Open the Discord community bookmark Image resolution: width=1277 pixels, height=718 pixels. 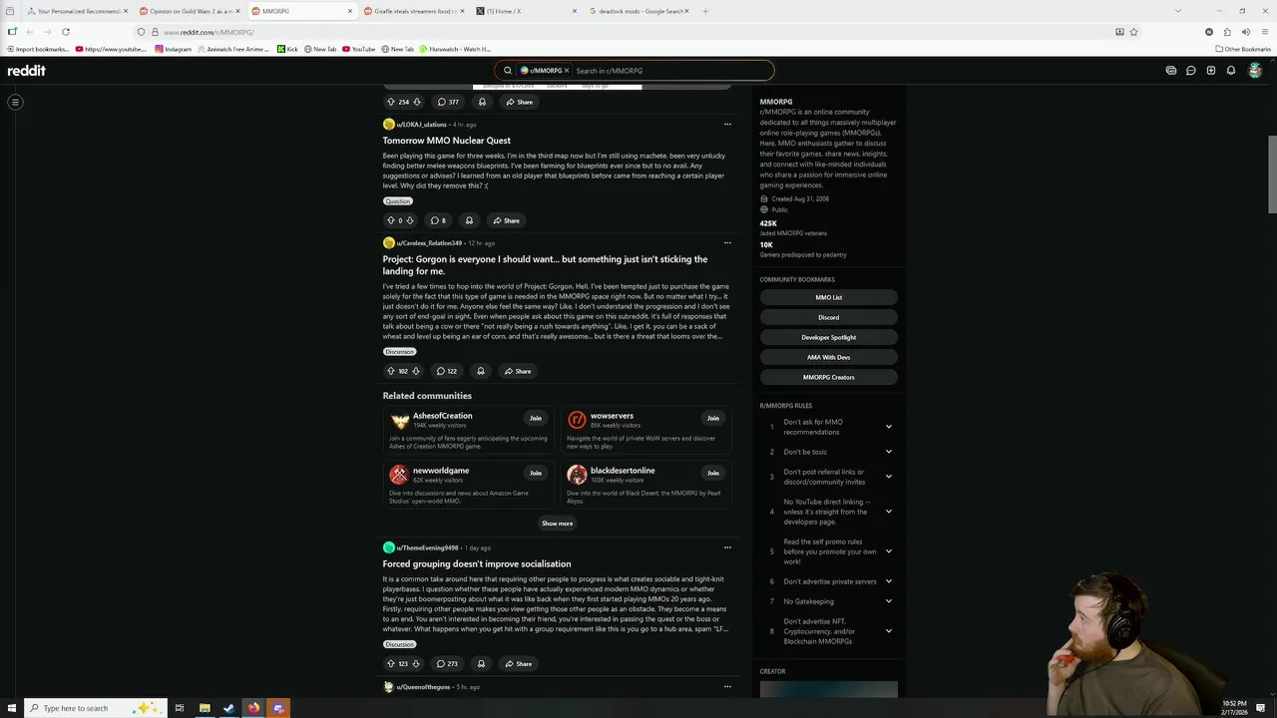(x=829, y=317)
